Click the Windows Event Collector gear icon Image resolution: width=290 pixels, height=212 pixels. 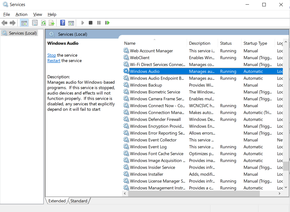tap(126, 140)
